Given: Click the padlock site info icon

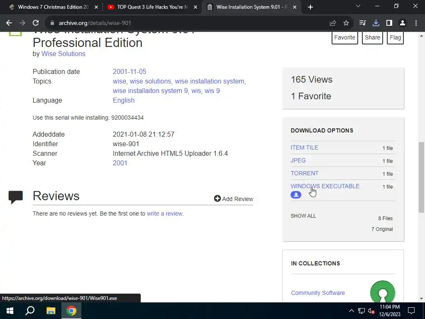Looking at the screenshot, I should point(52,23).
